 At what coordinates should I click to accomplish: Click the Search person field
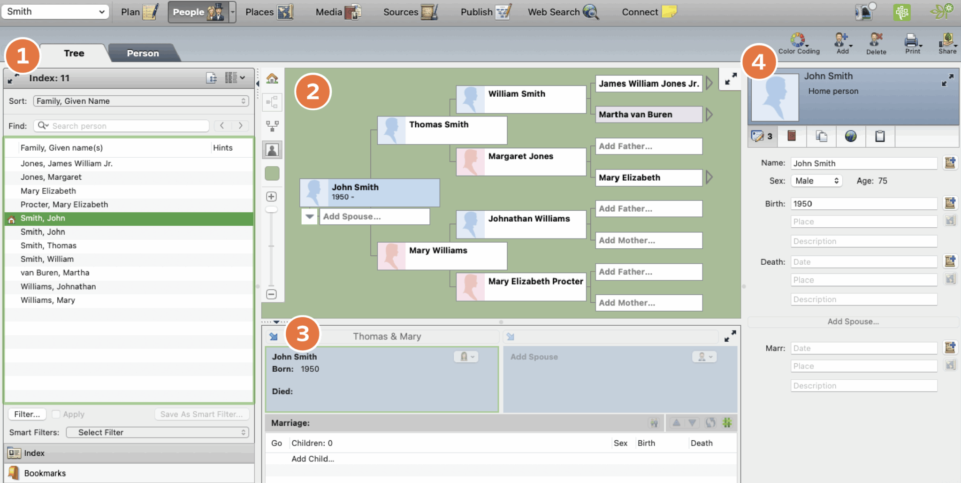[x=127, y=126]
